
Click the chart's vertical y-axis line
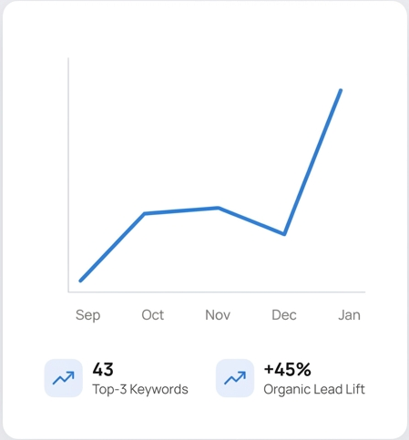(68, 175)
